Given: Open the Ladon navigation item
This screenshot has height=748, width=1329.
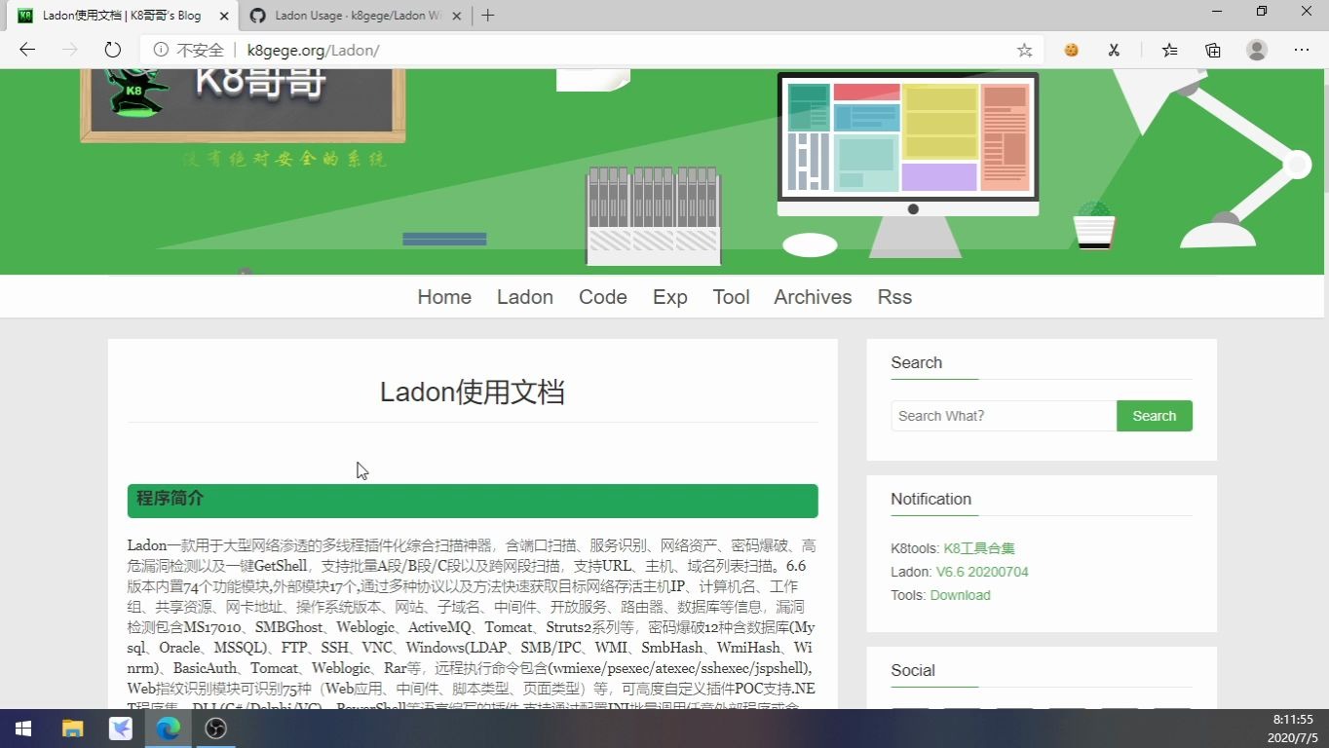Looking at the screenshot, I should [x=525, y=297].
